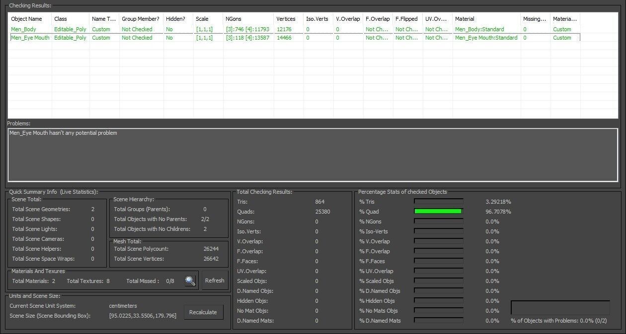Click the % of Objects with Problems text
The width and height of the screenshot is (626, 334).
click(x=559, y=321)
